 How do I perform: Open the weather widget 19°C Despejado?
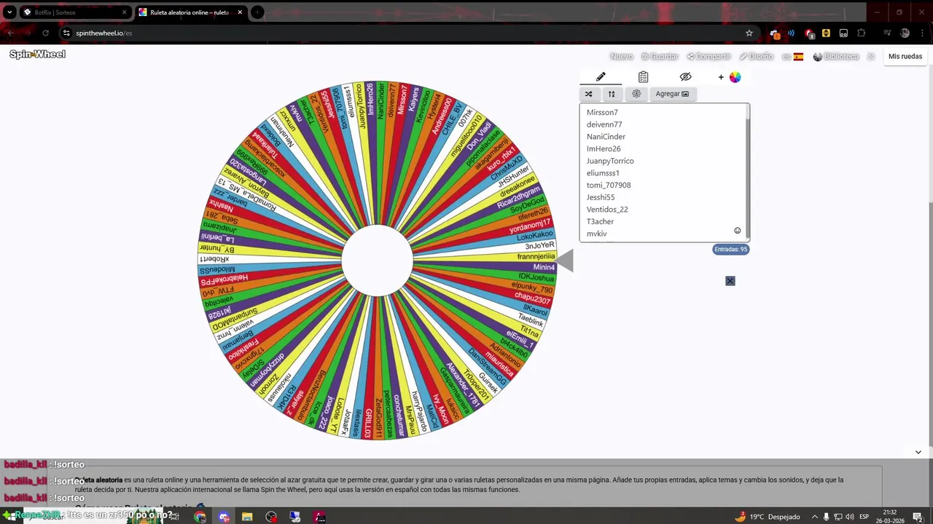(x=768, y=517)
